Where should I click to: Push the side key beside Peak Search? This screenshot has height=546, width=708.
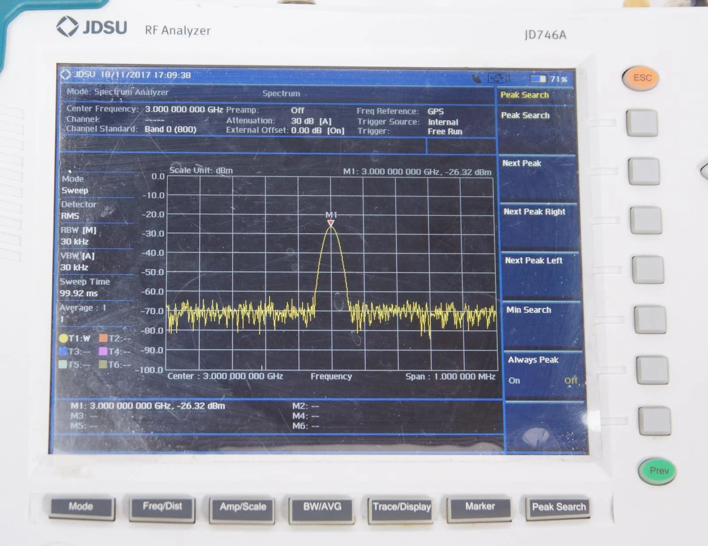(x=642, y=123)
